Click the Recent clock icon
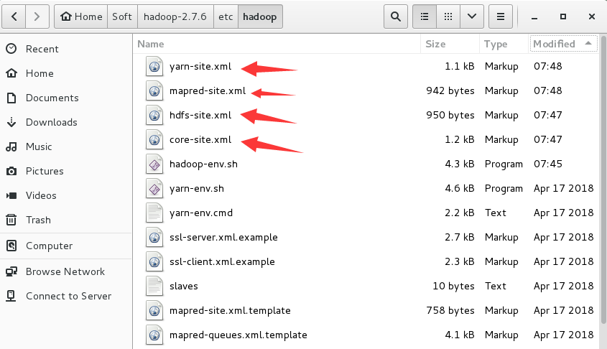Image resolution: width=607 pixels, height=349 pixels. pyautogui.click(x=11, y=48)
